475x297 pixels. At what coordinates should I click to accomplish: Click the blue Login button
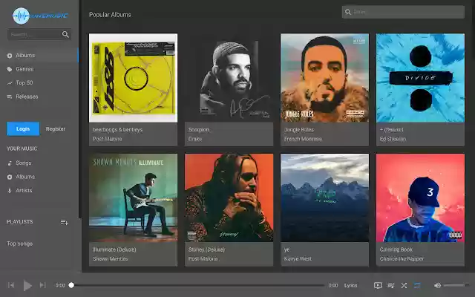(x=23, y=128)
